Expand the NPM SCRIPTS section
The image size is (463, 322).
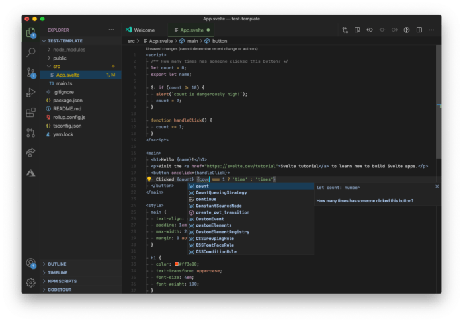tap(62, 280)
